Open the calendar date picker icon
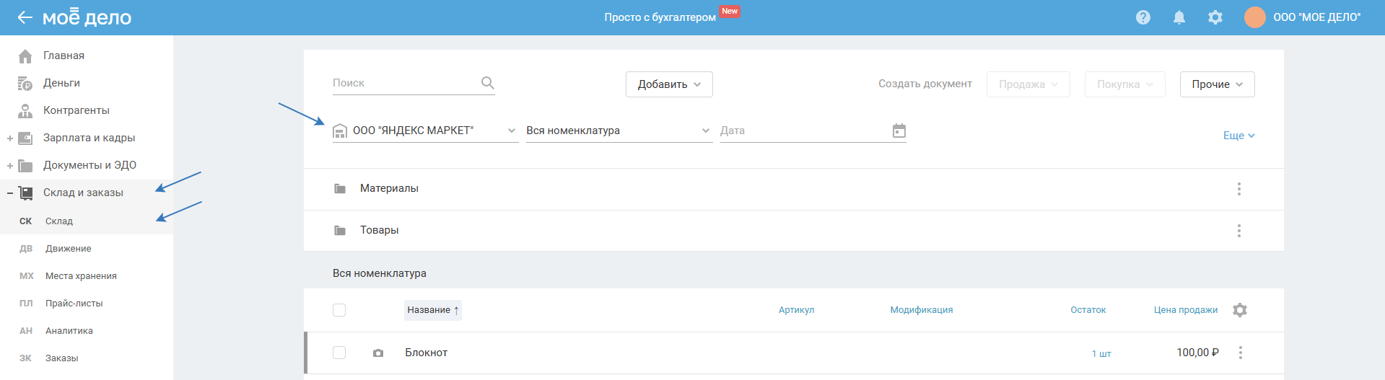This screenshot has height=380, width=1385. pos(899,131)
